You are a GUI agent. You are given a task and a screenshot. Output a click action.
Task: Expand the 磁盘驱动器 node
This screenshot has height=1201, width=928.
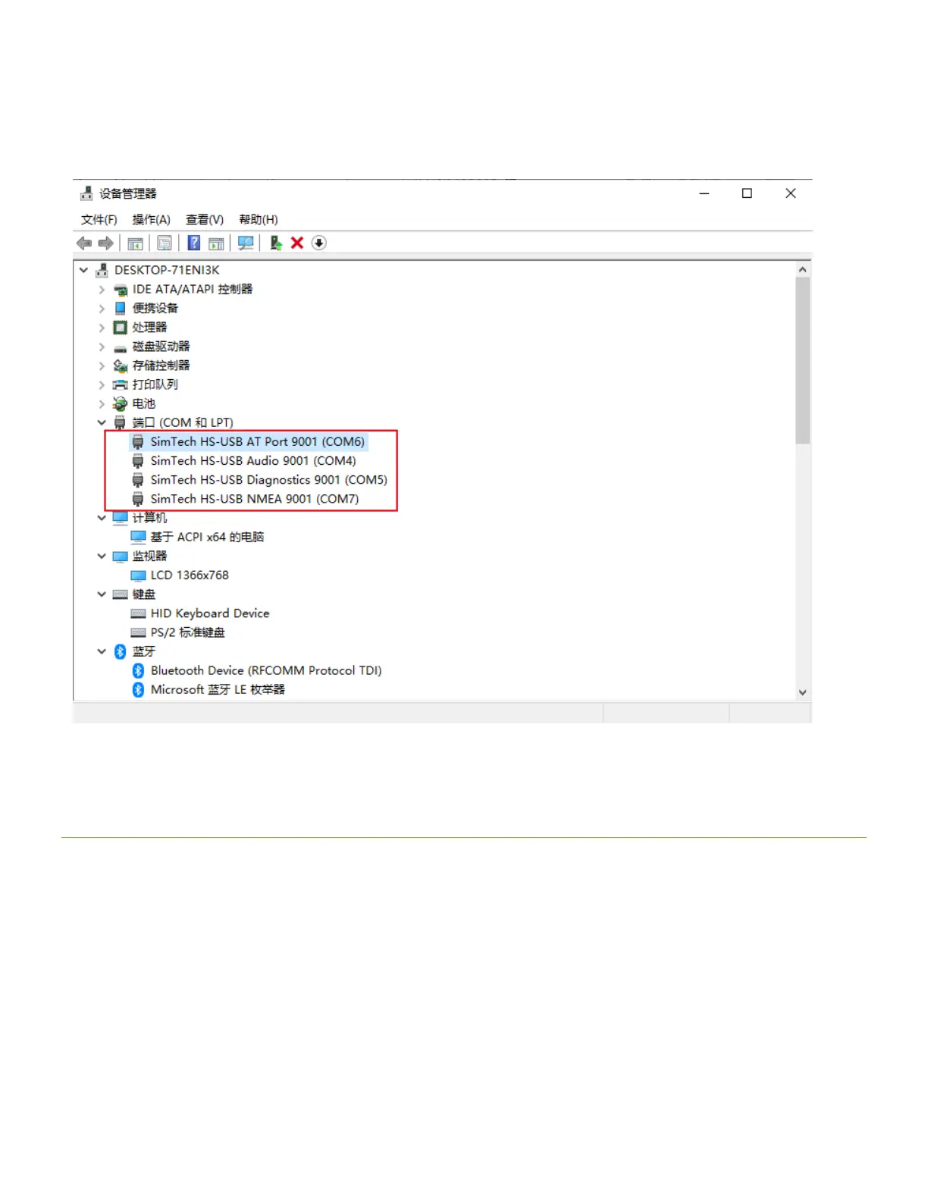(x=102, y=347)
